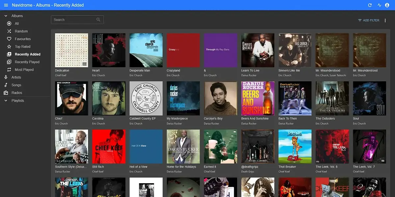Click the Chief Keef link under Dedication
395x197 pixels.
tap(61, 75)
